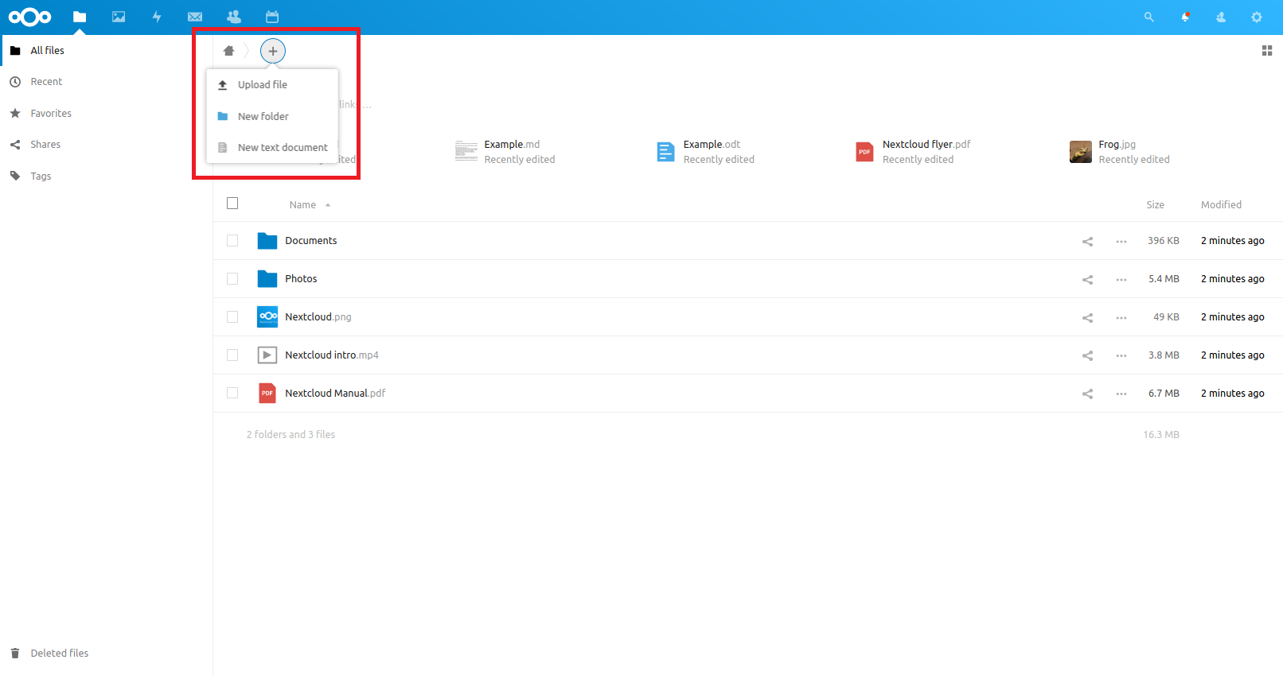Open recently edited Example.md
Viewport: 1283px width, 675px height.
pyautogui.click(x=505, y=151)
